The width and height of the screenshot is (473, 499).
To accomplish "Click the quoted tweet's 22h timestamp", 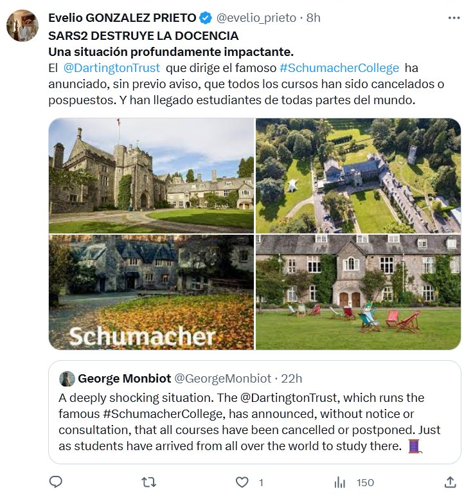I will coord(291,378).
